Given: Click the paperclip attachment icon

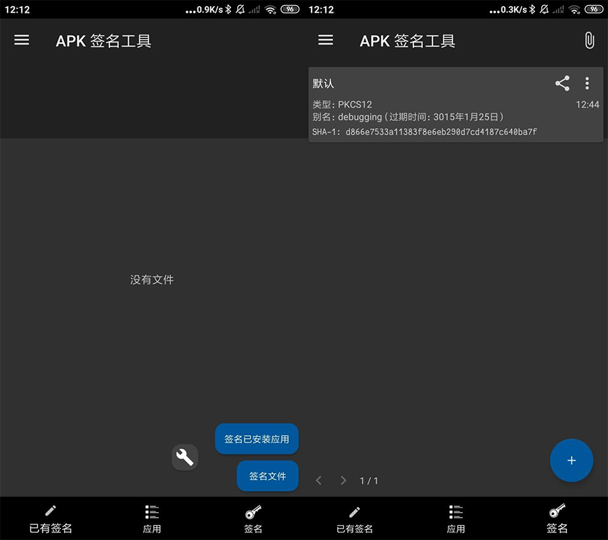Looking at the screenshot, I should pos(588,40).
